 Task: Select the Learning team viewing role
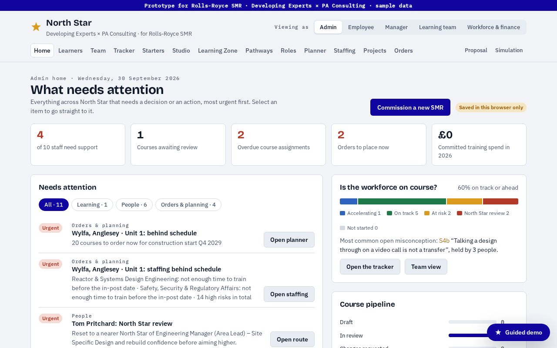437,27
